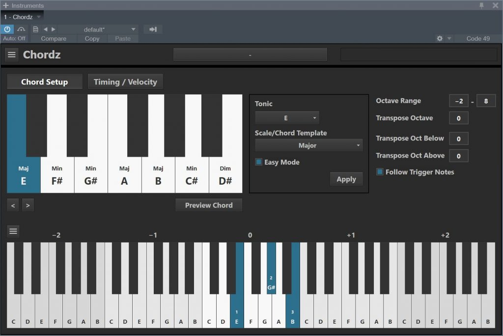This screenshot has width=503, height=336.
Task: Expand the arrow next to the gear
Action: pyautogui.click(x=449, y=38)
